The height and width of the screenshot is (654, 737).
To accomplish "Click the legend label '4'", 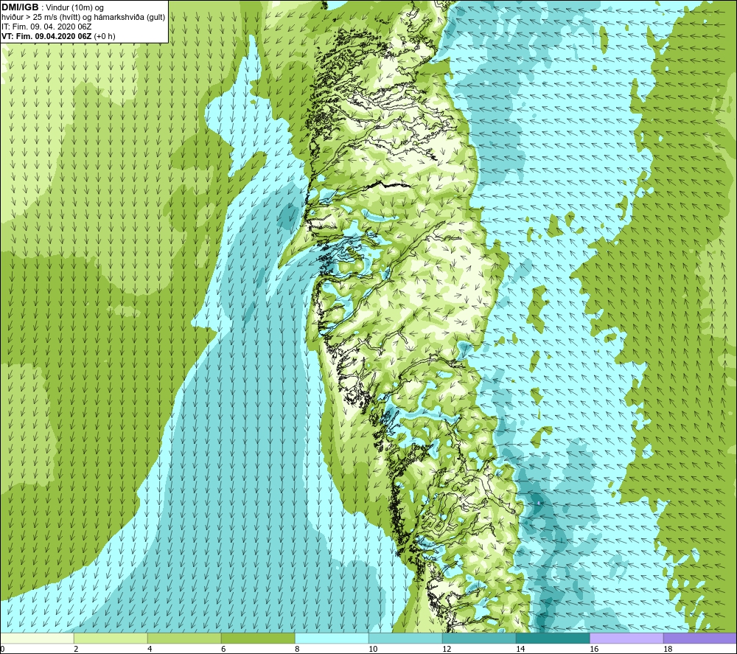I will tap(150, 650).
